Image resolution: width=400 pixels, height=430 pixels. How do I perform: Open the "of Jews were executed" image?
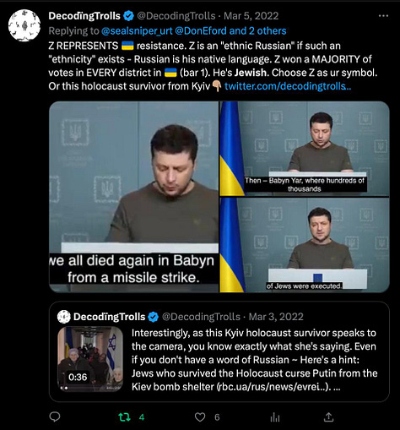[305, 245]
